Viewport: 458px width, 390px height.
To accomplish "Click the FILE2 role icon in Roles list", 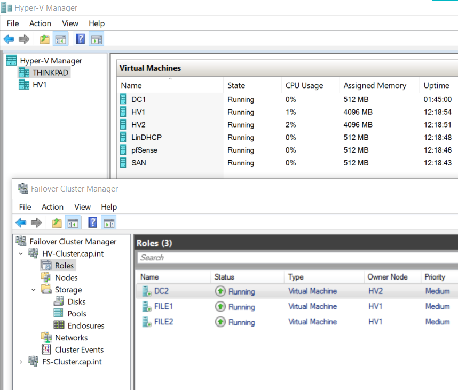I will pyautogui.click(x=146, y=322).
